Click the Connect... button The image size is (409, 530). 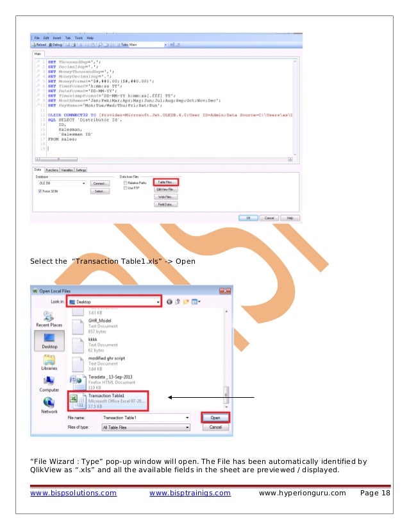[99, 184]
